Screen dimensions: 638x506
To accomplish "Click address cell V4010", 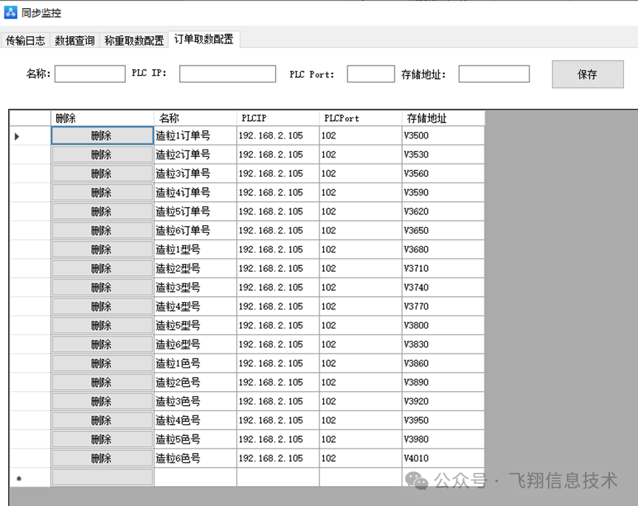I will pos(443,458).
